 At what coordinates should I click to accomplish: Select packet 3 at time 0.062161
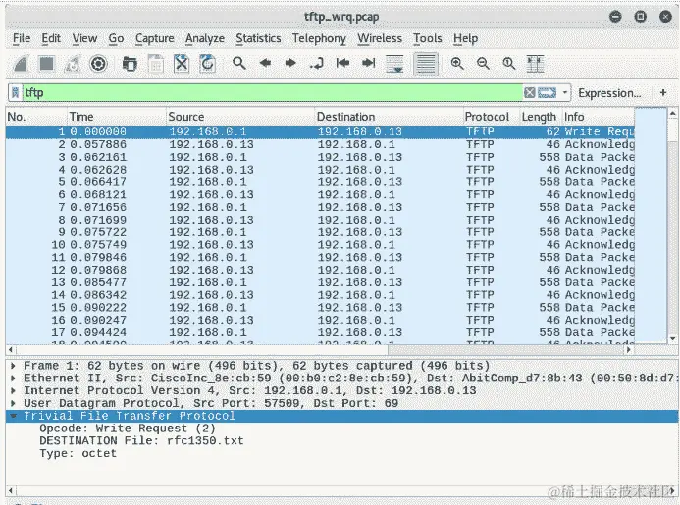[x=320, y=157]
